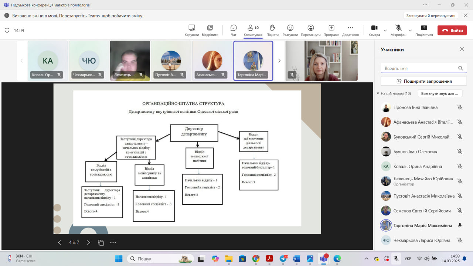Open slide more options ellipsis menu
Image resolution: width=473 pixels, height=266 pixels.
click(113, 243)
